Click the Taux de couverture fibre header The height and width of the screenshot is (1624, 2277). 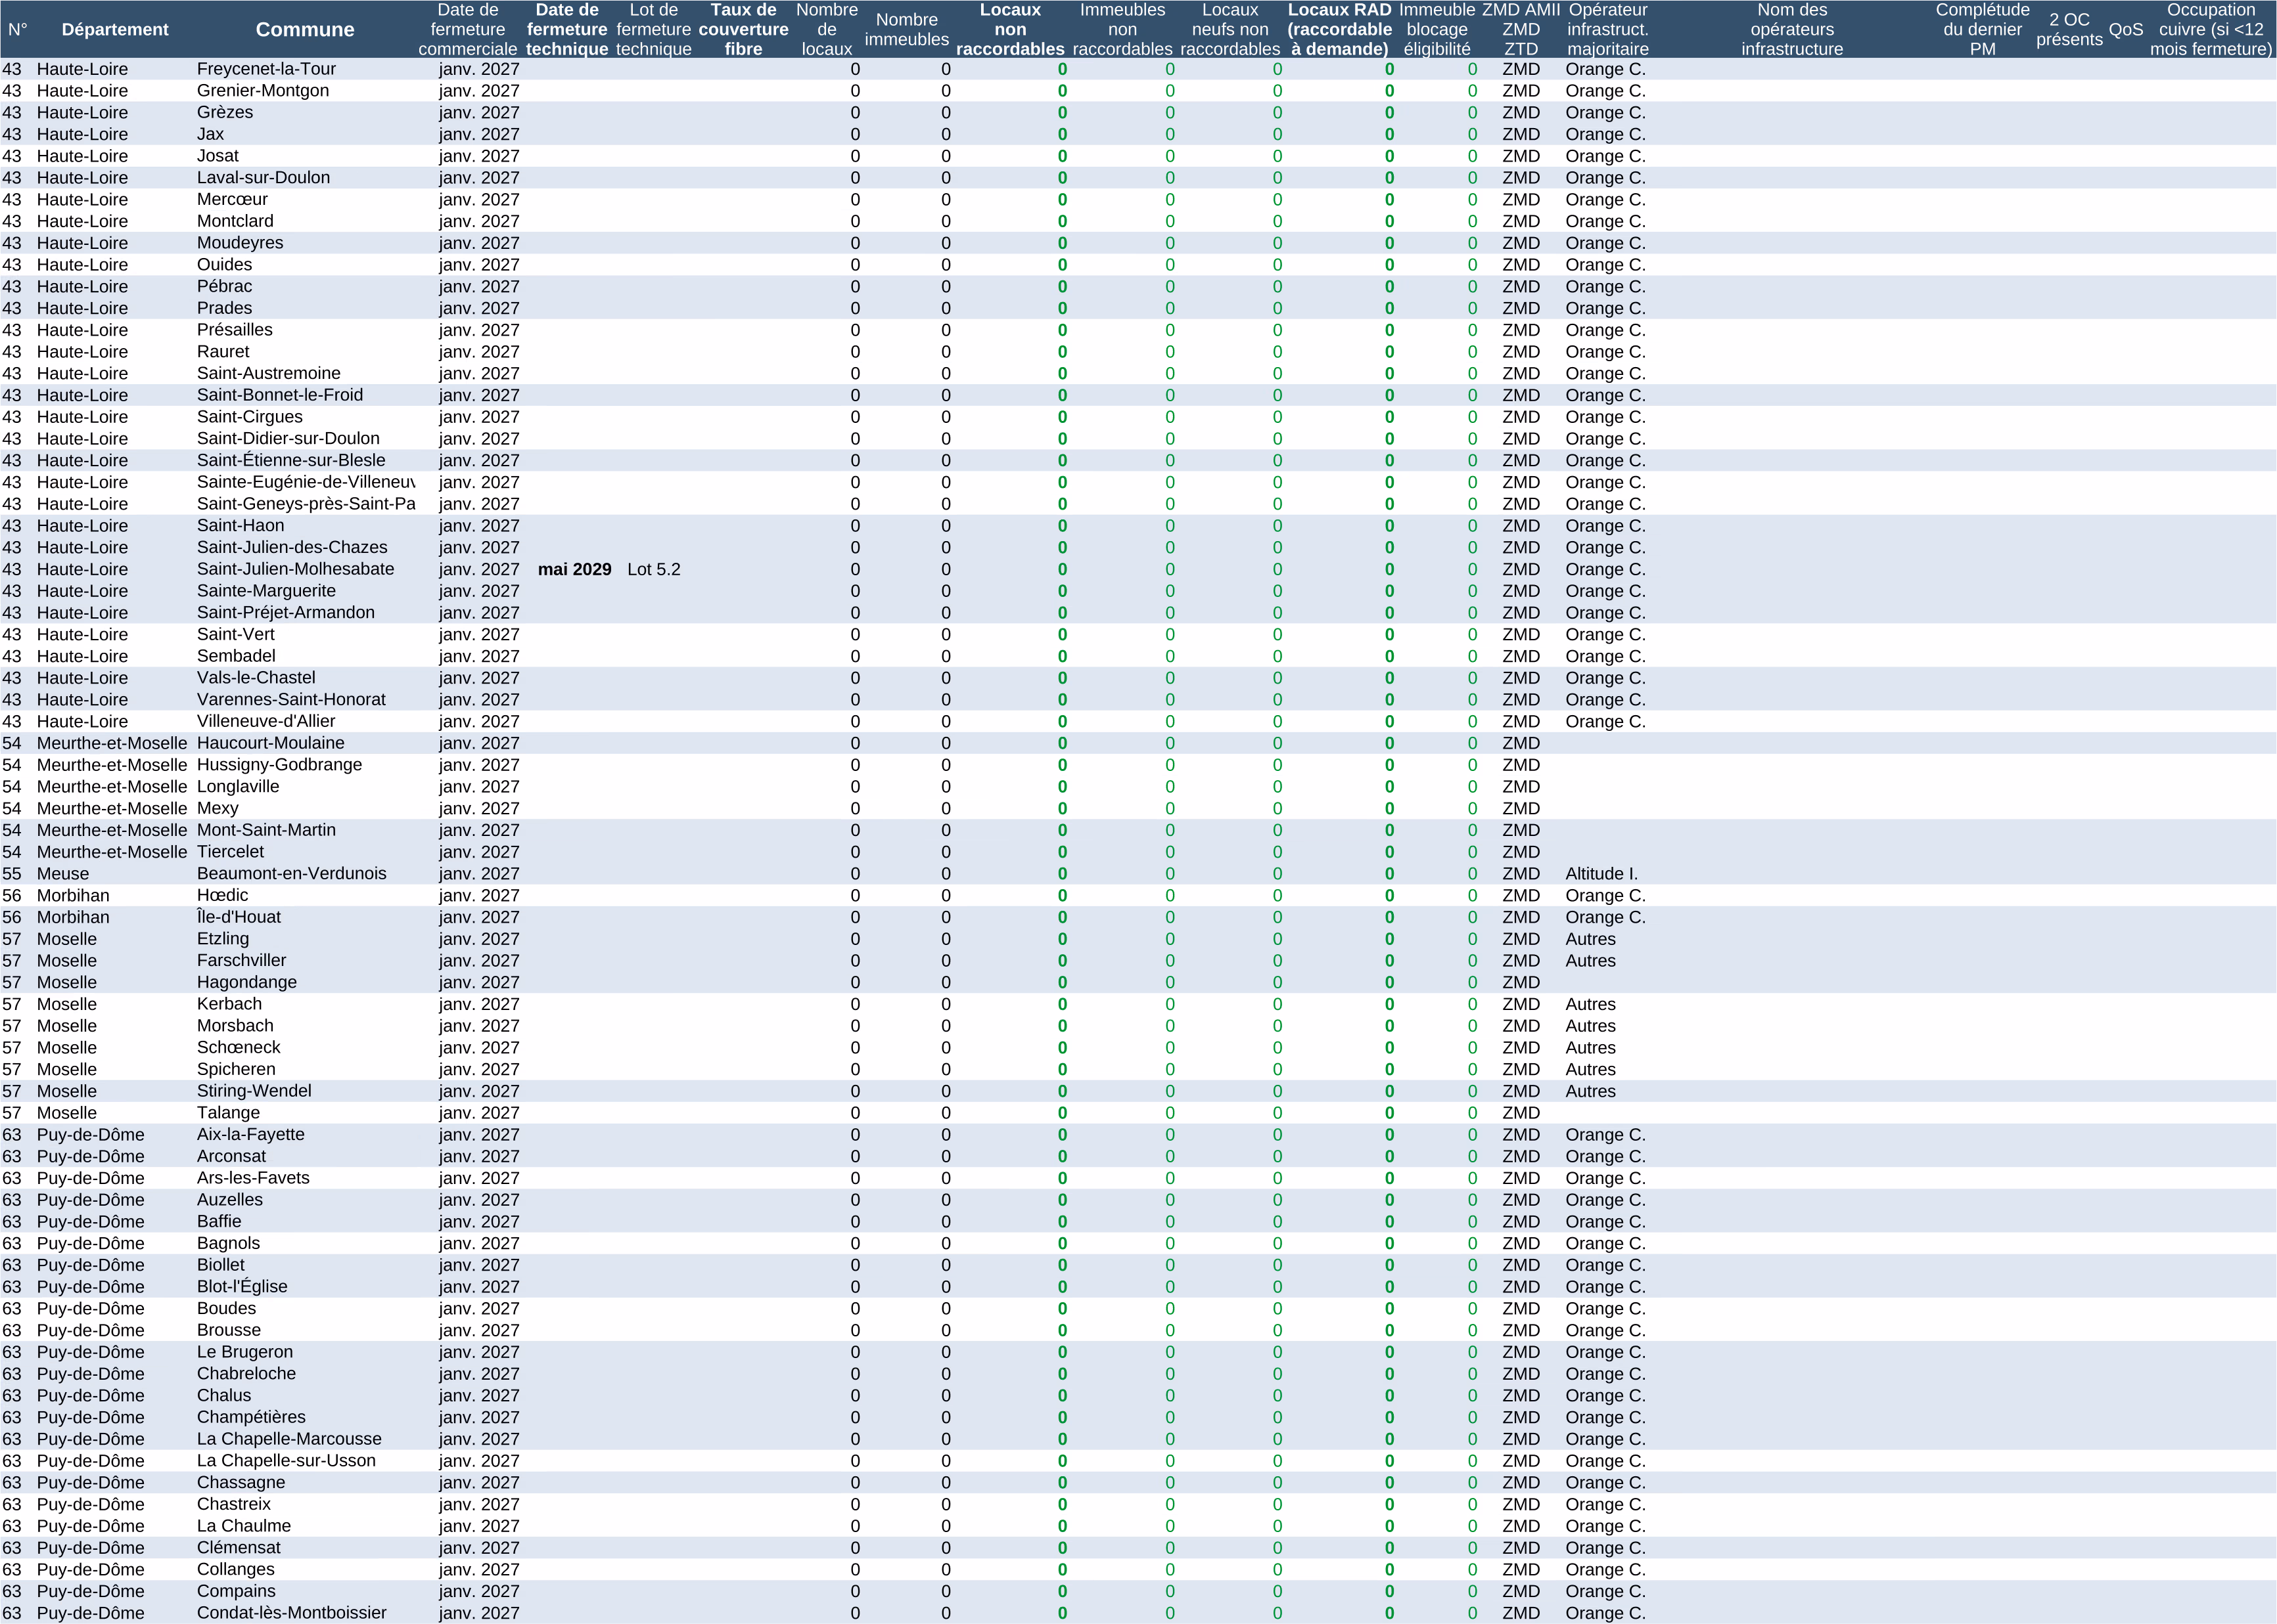point(743,30)
